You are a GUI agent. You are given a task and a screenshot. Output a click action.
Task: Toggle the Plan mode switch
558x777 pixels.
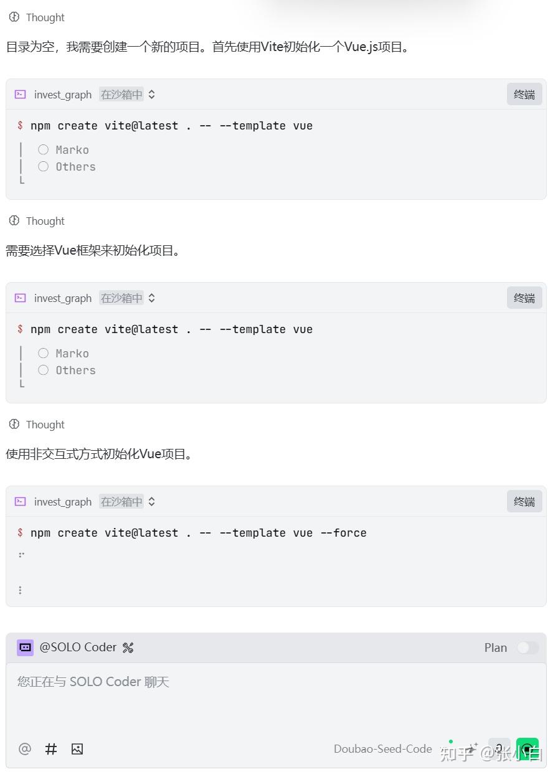pos(527,647)
